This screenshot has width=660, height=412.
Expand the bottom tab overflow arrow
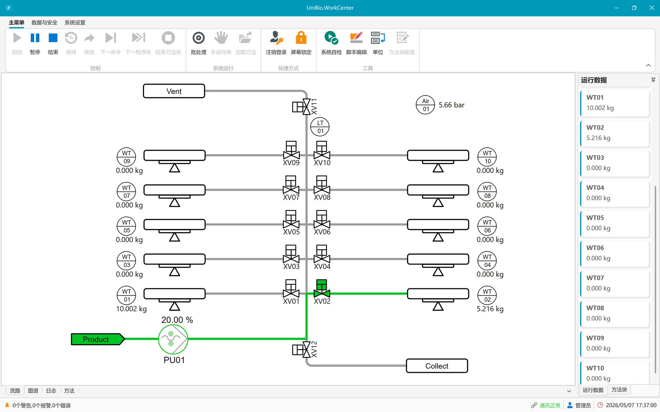tap(569, 391)
